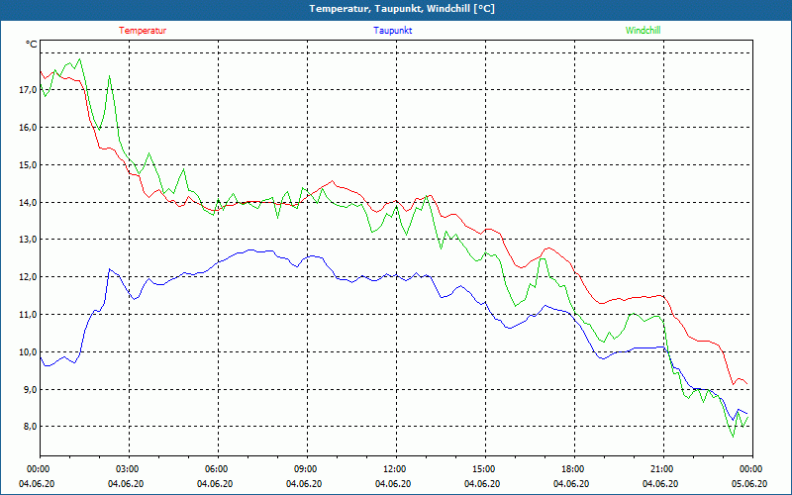The height and width of the screenshot is (495, 792).
Task: Click the 04.06.20 date under 06:00
Action: (x=215, y=484)
